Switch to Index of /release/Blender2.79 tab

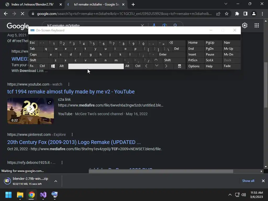32,4
